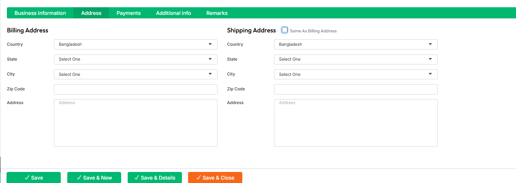This screenshot has height=183, width=516.
Task: Click the orange Save & Close button
Action: [x=215, y=178]
